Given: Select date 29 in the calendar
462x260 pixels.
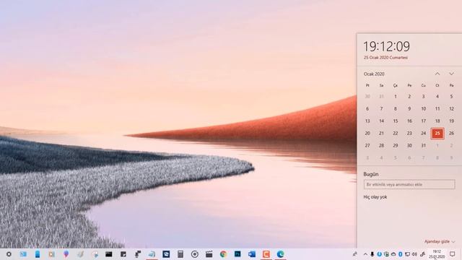Looking at the screenshot, I should 396,145.
